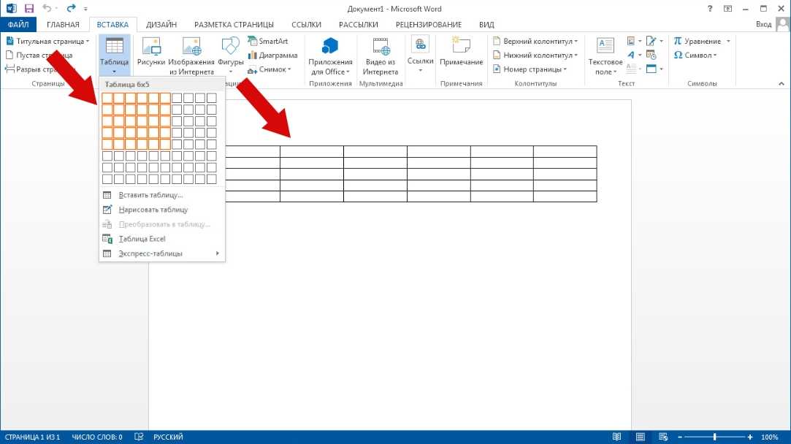791x444 pixels.
Task: Click the Таблица (Table) icon
Action: pos(114,46)
